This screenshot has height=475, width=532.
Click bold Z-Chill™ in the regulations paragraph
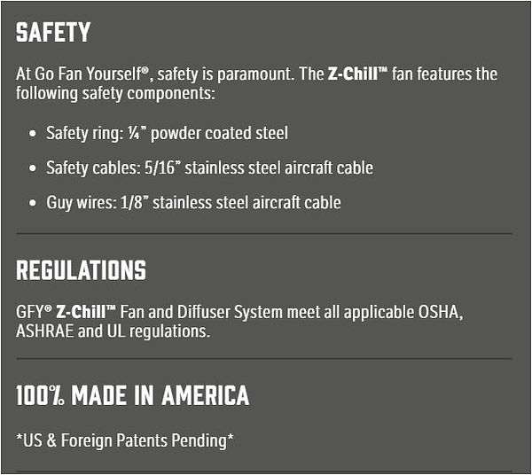point(86,313)
